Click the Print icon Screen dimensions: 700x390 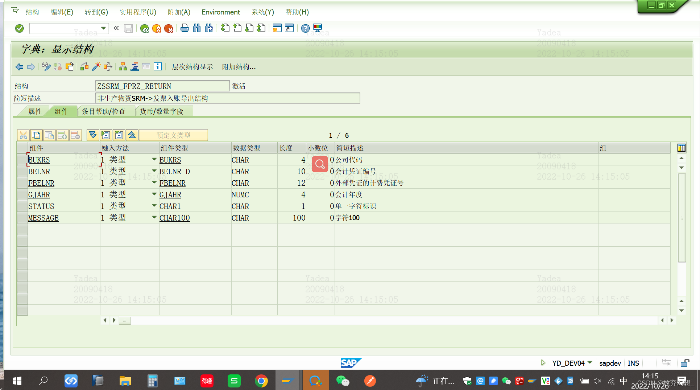coord(185,28)
